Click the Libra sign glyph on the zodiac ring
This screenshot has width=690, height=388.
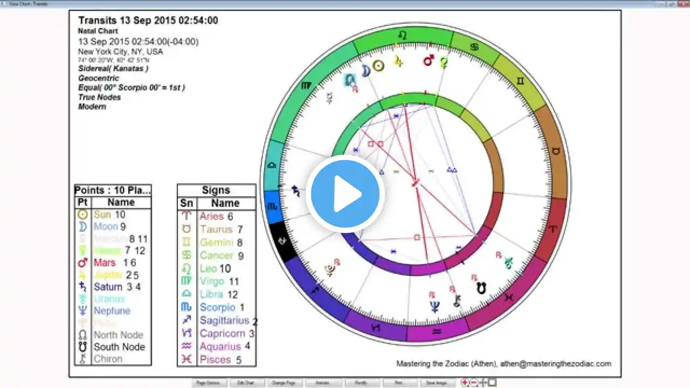click(x=273, y=165)
